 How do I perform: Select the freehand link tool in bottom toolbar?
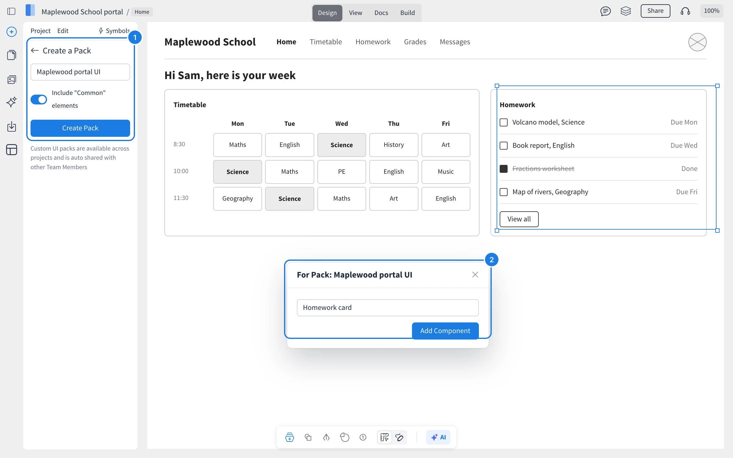pyautogui.click(x=399, y=437)
